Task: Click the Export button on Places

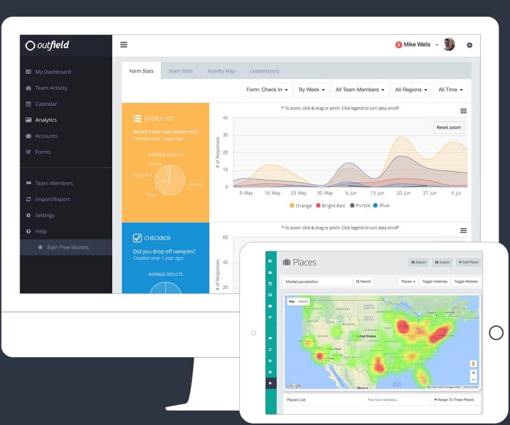Action: pos(419,262)
